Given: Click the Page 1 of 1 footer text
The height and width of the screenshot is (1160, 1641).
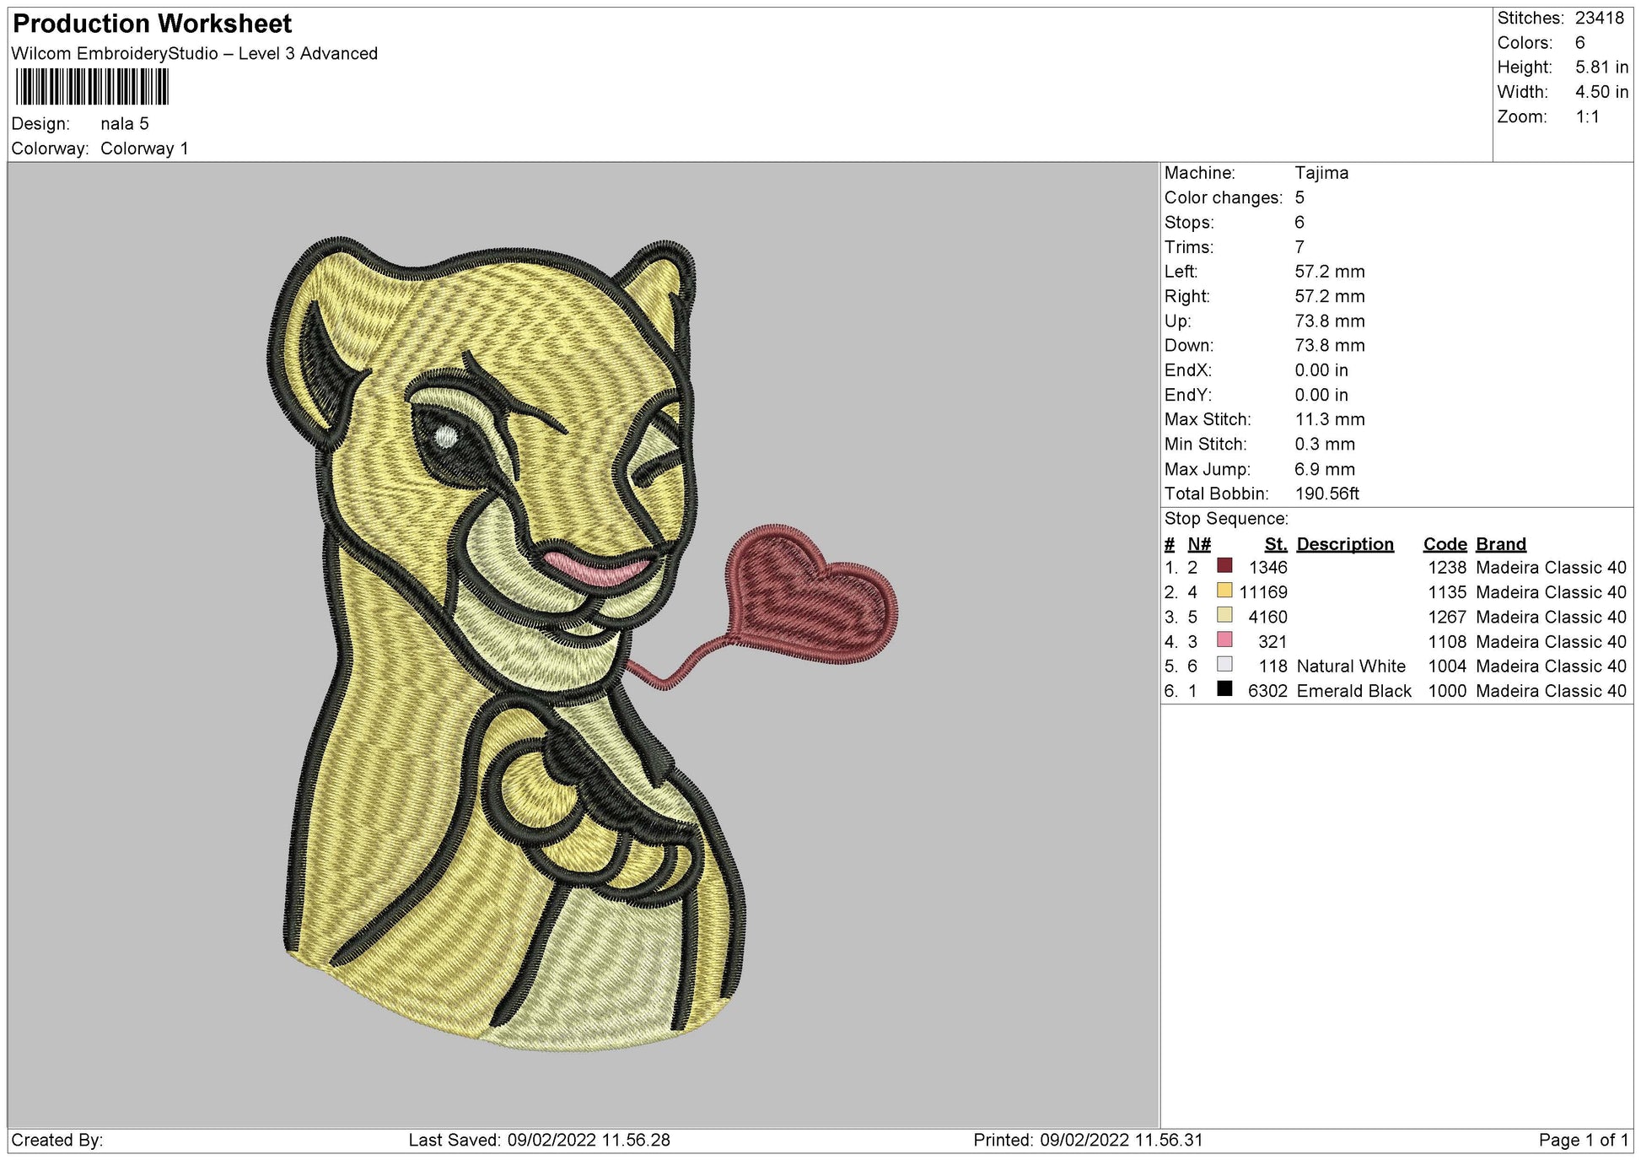Looking at the screenshot, I should pyautogui.click(x=1583, y=1140).
